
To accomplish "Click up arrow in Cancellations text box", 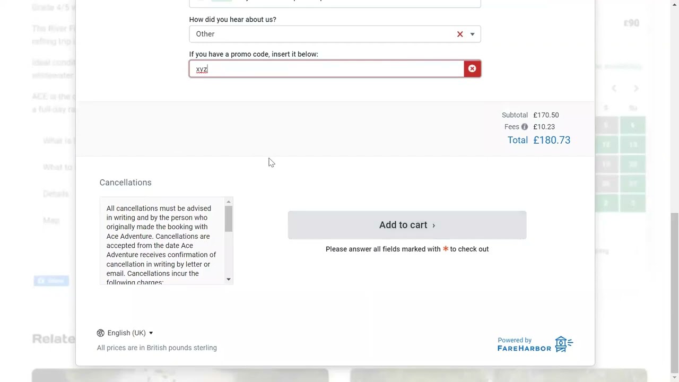I will point(229,202).
